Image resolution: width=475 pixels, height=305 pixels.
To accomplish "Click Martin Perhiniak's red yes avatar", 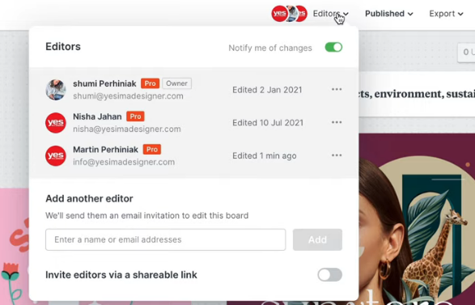I will 56,155.
